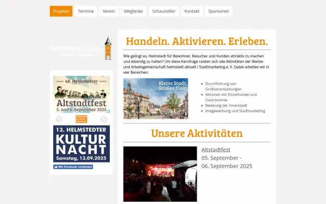This screenshot has height=204, width=326.
Task: Click 'Durchführung von Großveranstaltungen' list item
Action: coord(223,86)
